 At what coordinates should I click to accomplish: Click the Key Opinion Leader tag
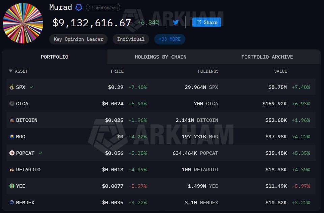(78, 39)
